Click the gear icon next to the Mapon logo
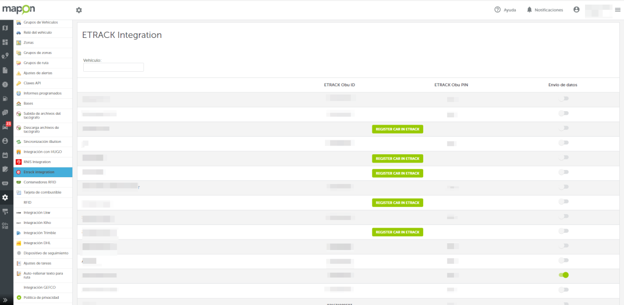Screen dimensions: 624x305 coord(79,10)
